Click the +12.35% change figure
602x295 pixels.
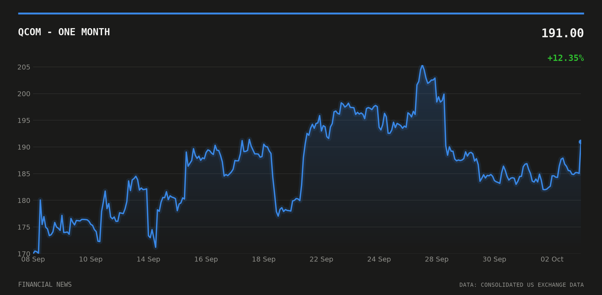566,58
